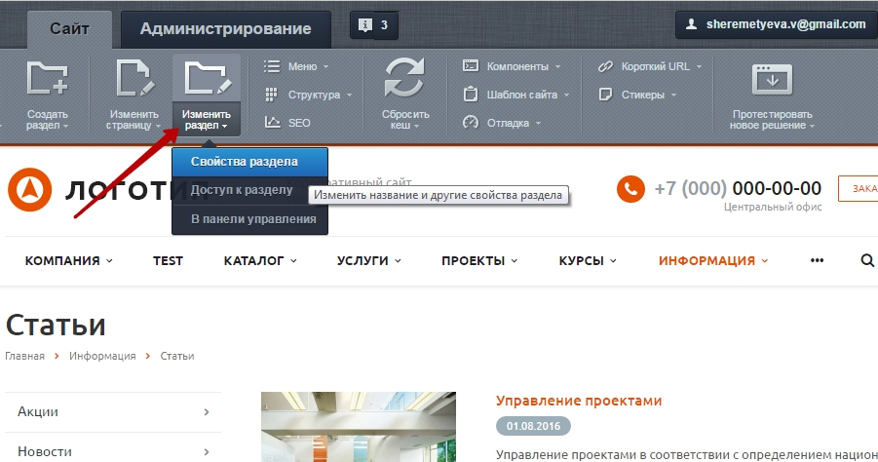Switch to the Администрирование tab

coord(225,28)
